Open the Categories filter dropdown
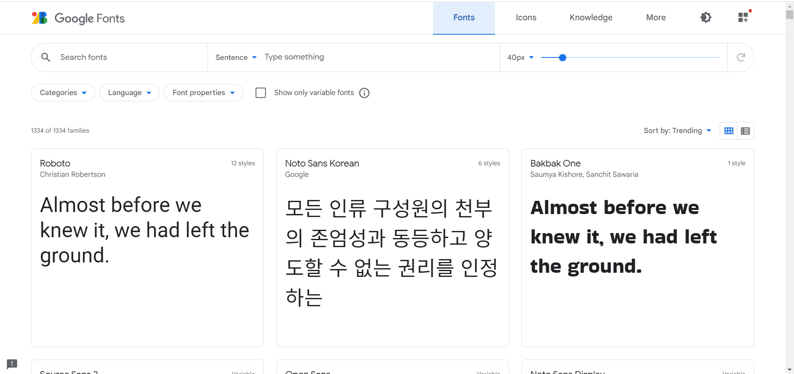This screenshot has width=794, height=374. (63, 93)
